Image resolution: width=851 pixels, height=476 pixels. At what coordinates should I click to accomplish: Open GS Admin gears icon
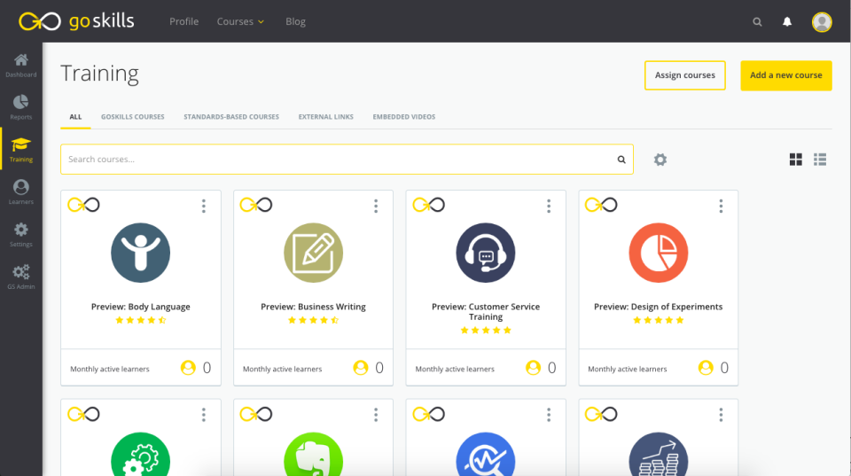21,272
